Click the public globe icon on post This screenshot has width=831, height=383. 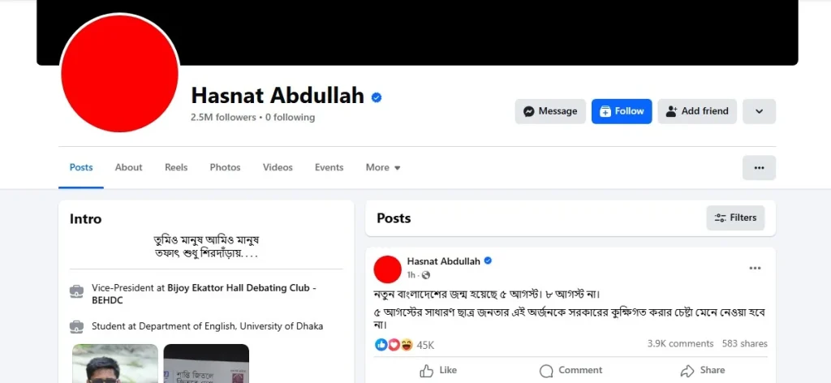426,276
